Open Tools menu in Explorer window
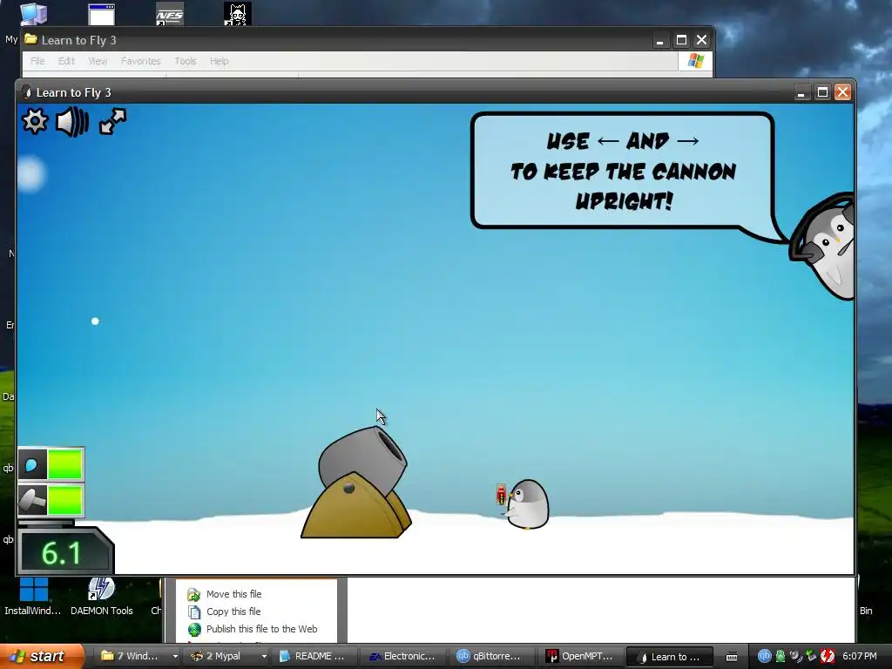 [x=186, y=61]
